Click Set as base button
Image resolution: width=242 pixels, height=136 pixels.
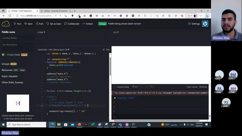tap(54, 24)
